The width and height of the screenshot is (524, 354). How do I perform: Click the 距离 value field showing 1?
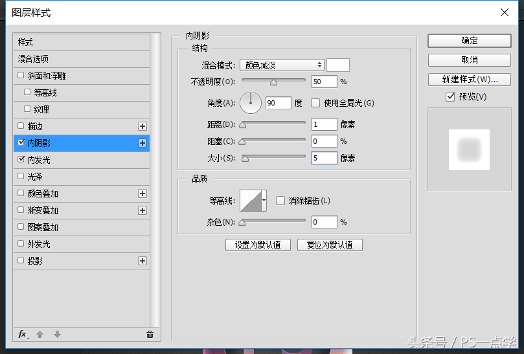324,124
